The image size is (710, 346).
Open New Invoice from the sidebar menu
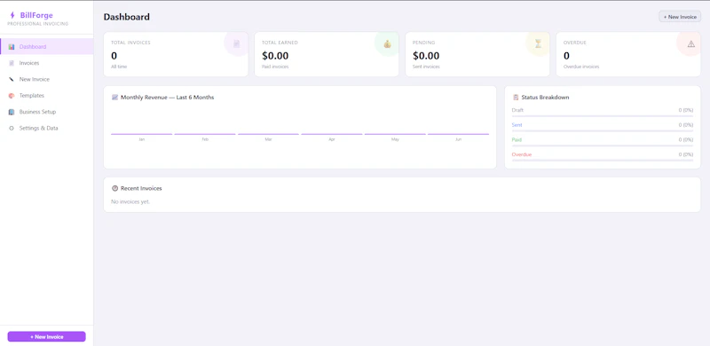[x=47, y=79]
